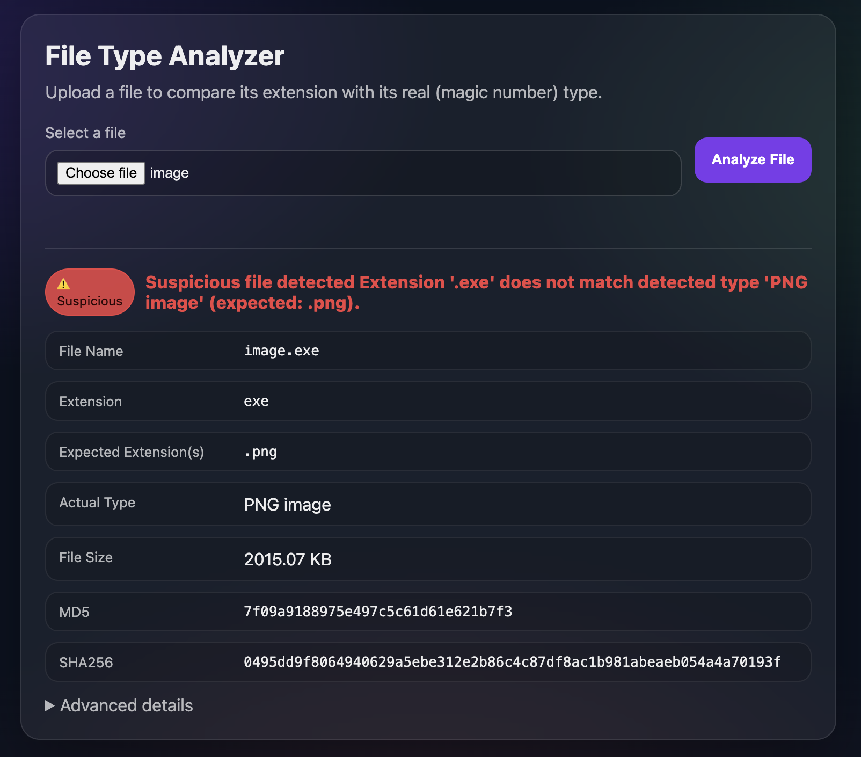Viewport: 861px width, 757px height.
Task: Click the yellow warning triangle icon
Action: click(64, 282)
